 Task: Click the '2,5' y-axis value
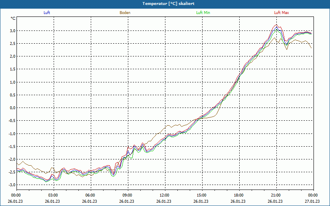(13, 44)
